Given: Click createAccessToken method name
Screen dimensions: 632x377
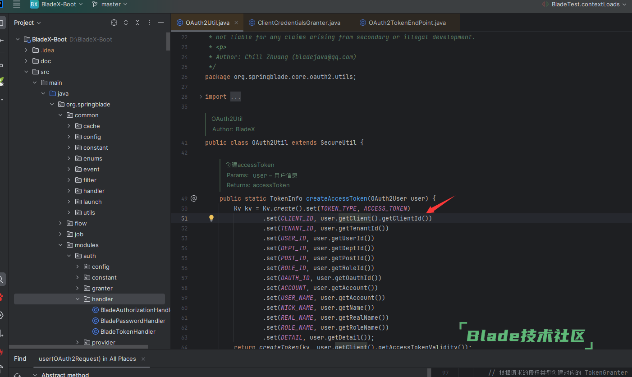Looking at the screenshot, I should coord(337,198).
